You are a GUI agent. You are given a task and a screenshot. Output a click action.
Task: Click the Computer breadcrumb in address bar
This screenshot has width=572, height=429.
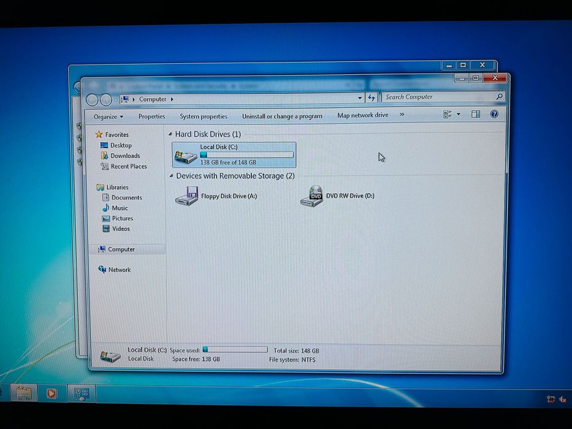click(153, 99)
